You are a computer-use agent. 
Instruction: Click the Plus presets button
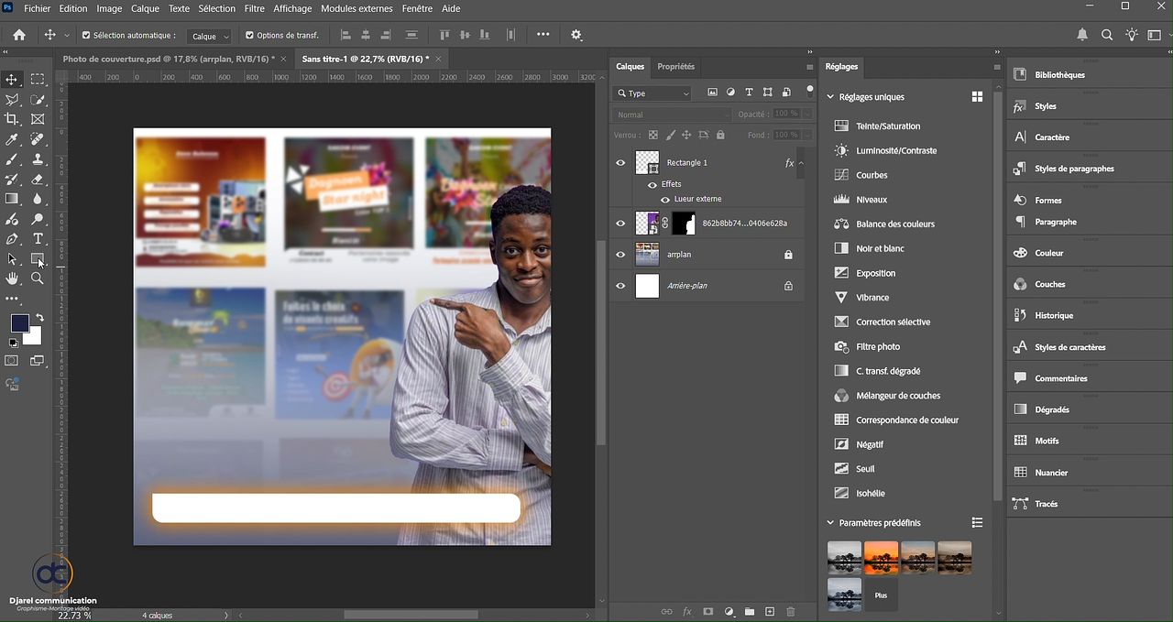[881, 595]
